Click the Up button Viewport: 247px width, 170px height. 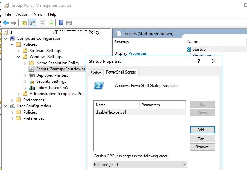[x=202, y=104]
